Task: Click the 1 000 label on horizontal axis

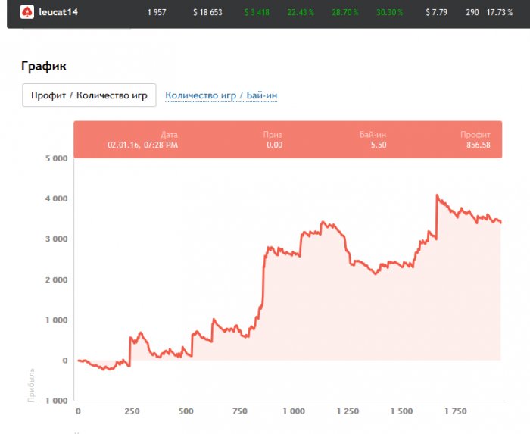Action: 293,411
